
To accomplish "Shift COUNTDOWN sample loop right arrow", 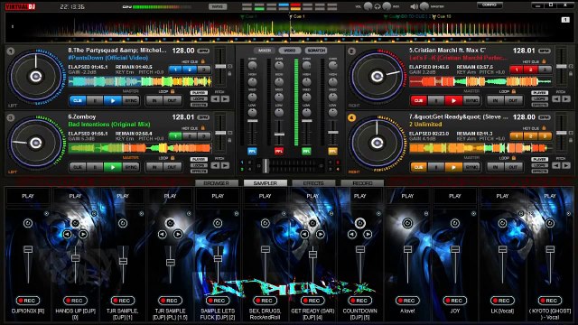I will tap(368, 234).
